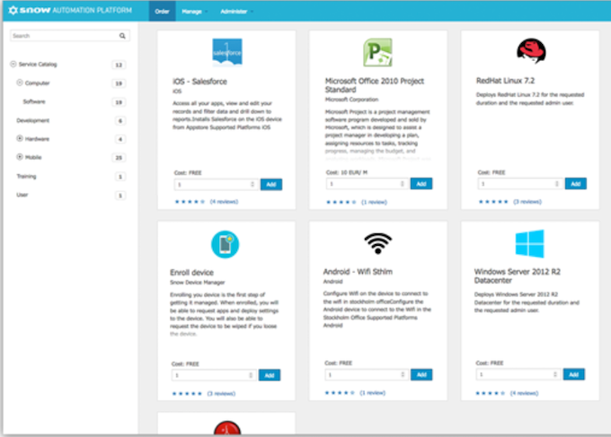This screenshot has width=611, height=437.
Task: Click the Microsoft Office 2010 Project Standard title
Action: [375, 85]
